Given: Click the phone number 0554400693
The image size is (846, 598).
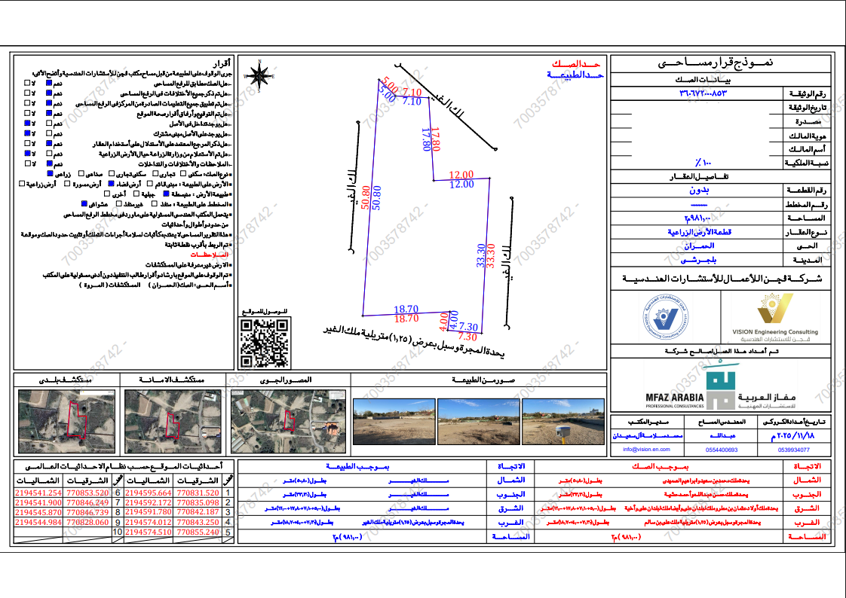Looking at the screenshot, I should (722, 450).
